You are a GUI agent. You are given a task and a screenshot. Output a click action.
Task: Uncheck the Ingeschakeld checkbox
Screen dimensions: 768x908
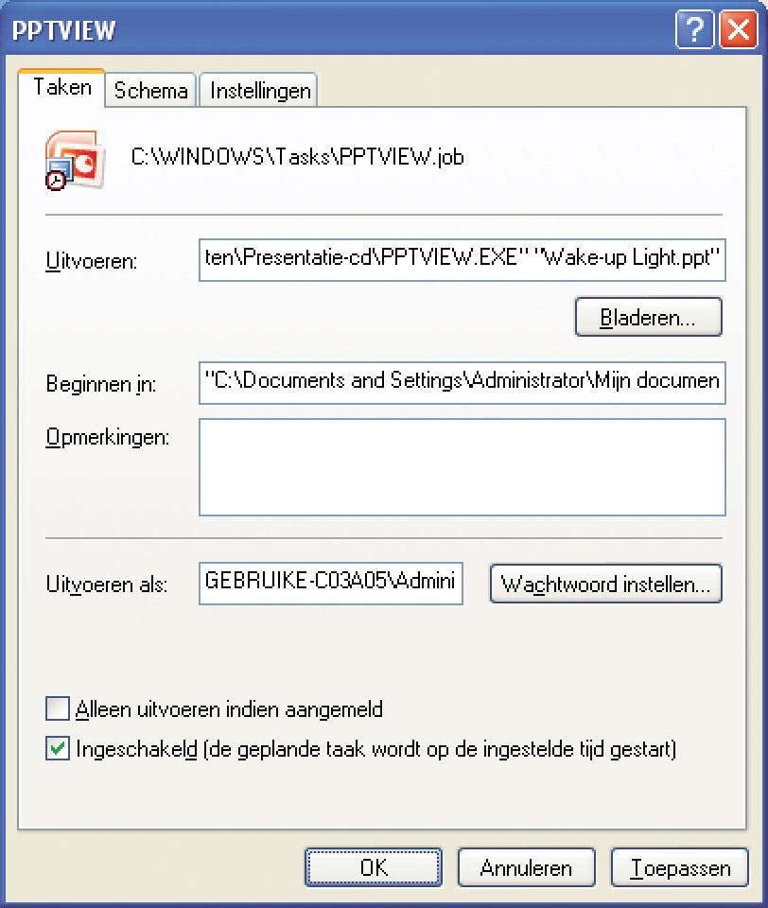point(59,749)
